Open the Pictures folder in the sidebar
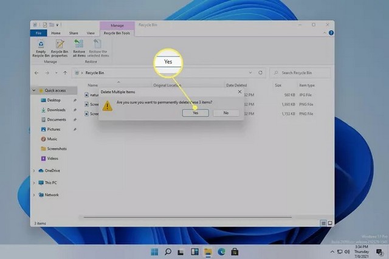The image size is (389, 259). coord(53,129)
